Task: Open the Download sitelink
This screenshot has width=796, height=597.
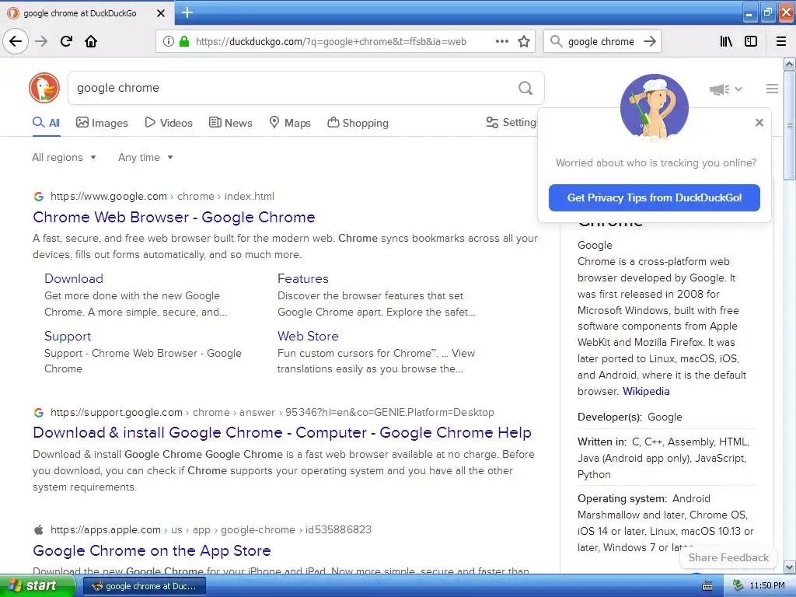Action: click(x=74, y=279)
